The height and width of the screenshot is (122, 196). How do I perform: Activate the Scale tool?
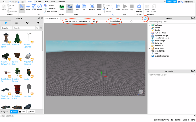tap(34, 7)
